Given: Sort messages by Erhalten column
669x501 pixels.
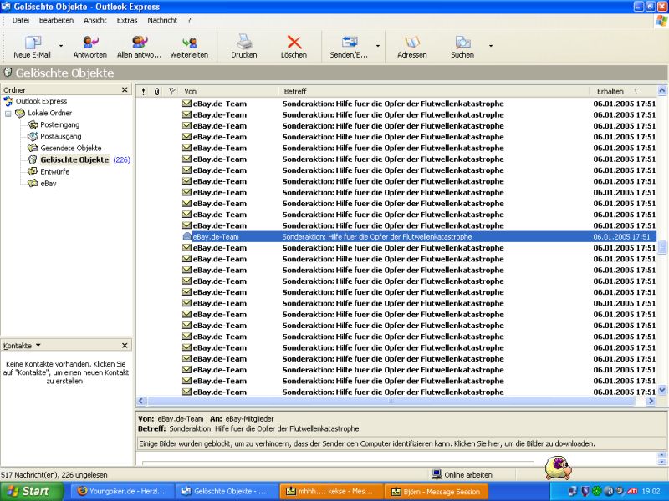Looking at the screenshot, I should click(x=624, y=91).
